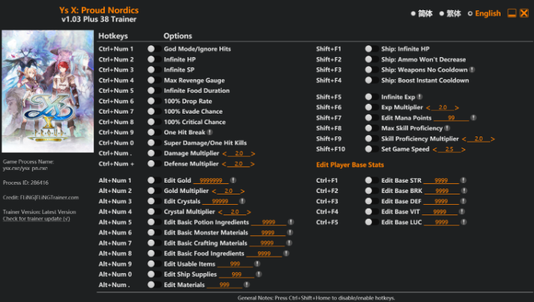
Task: Increase Damage Multiplier with right arrow
Action: coord(253,154)
